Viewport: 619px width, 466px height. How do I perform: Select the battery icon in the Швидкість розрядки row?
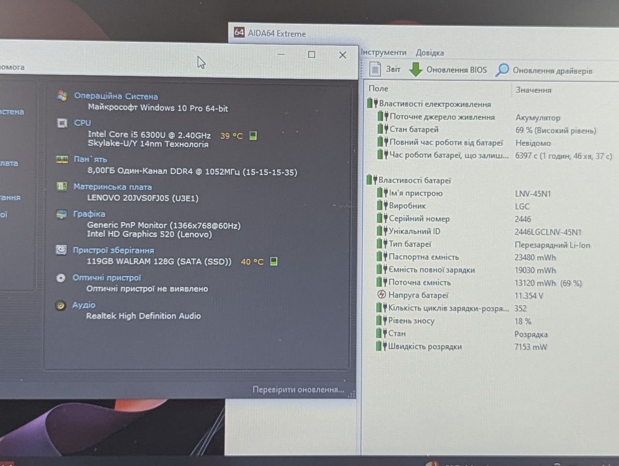(382, 346)
